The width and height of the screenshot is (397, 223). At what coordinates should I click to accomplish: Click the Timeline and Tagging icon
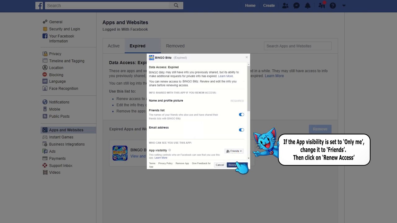click(45, 61)
